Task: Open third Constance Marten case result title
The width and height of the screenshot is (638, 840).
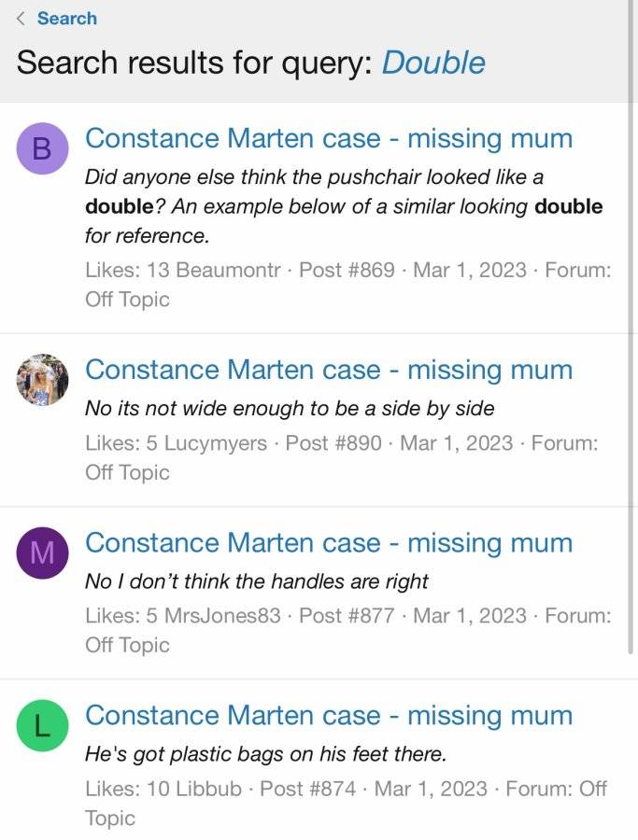Action: [329, 542]
